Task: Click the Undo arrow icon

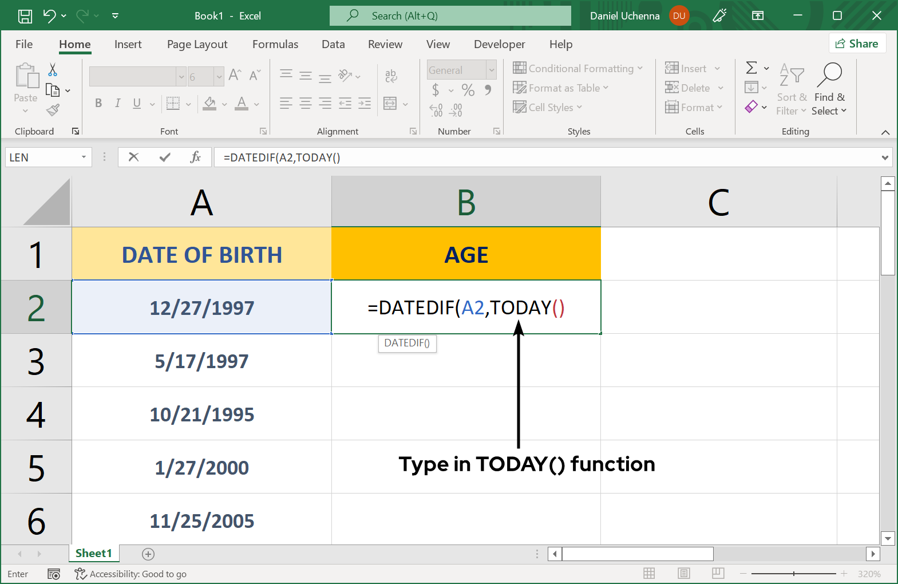Action: 50,16
